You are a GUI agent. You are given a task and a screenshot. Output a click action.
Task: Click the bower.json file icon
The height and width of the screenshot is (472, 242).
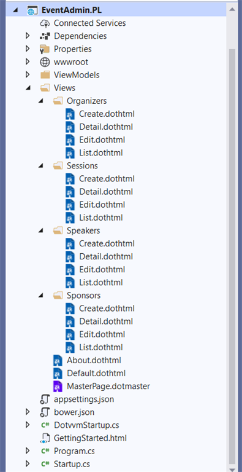(x=45, y=412)
